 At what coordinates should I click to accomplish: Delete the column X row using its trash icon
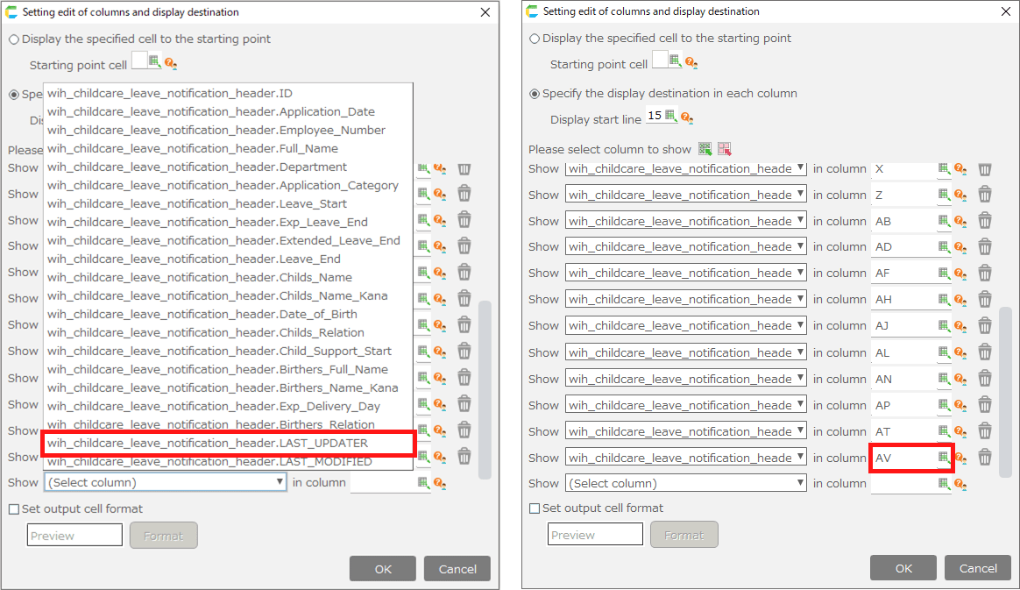[x=985, y=169]
